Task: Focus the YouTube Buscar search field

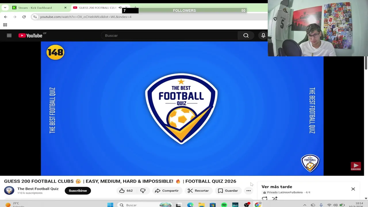Action: pyautogui.click(x=170, y=35)
